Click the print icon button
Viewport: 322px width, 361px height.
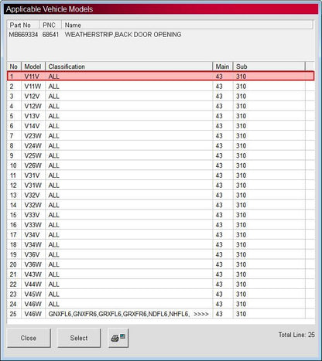(x=118, y=338)
